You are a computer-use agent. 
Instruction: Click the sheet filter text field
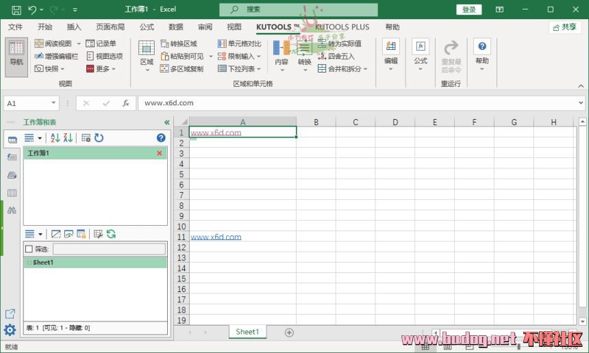[x=110, y=249]
